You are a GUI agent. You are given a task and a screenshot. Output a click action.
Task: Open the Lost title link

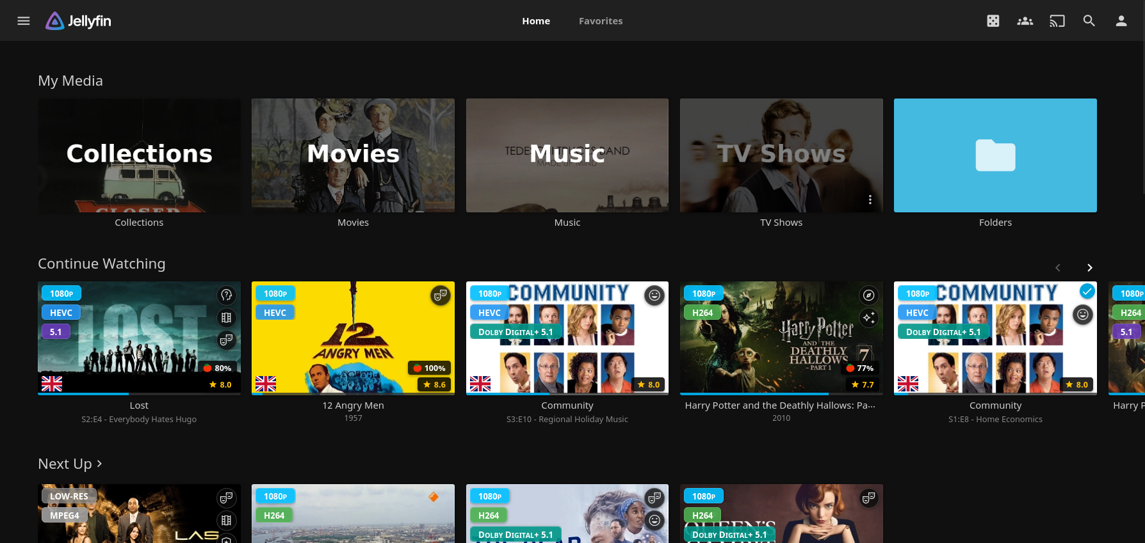139,405
